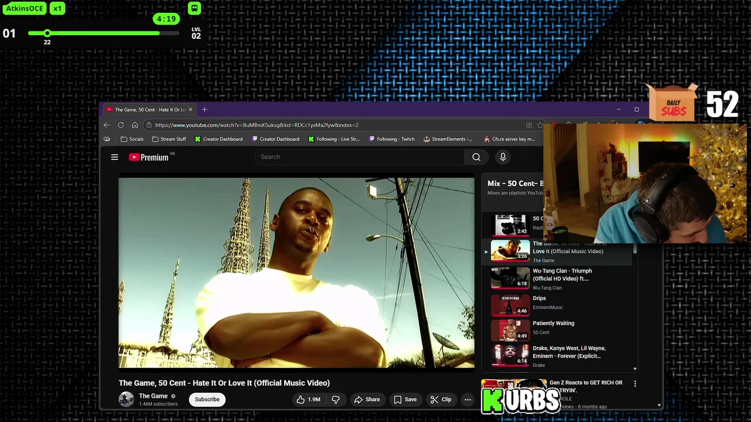Open Gen Z Reacts video options menu
This screenshot has width=751, height=422.
pos(635,383)
